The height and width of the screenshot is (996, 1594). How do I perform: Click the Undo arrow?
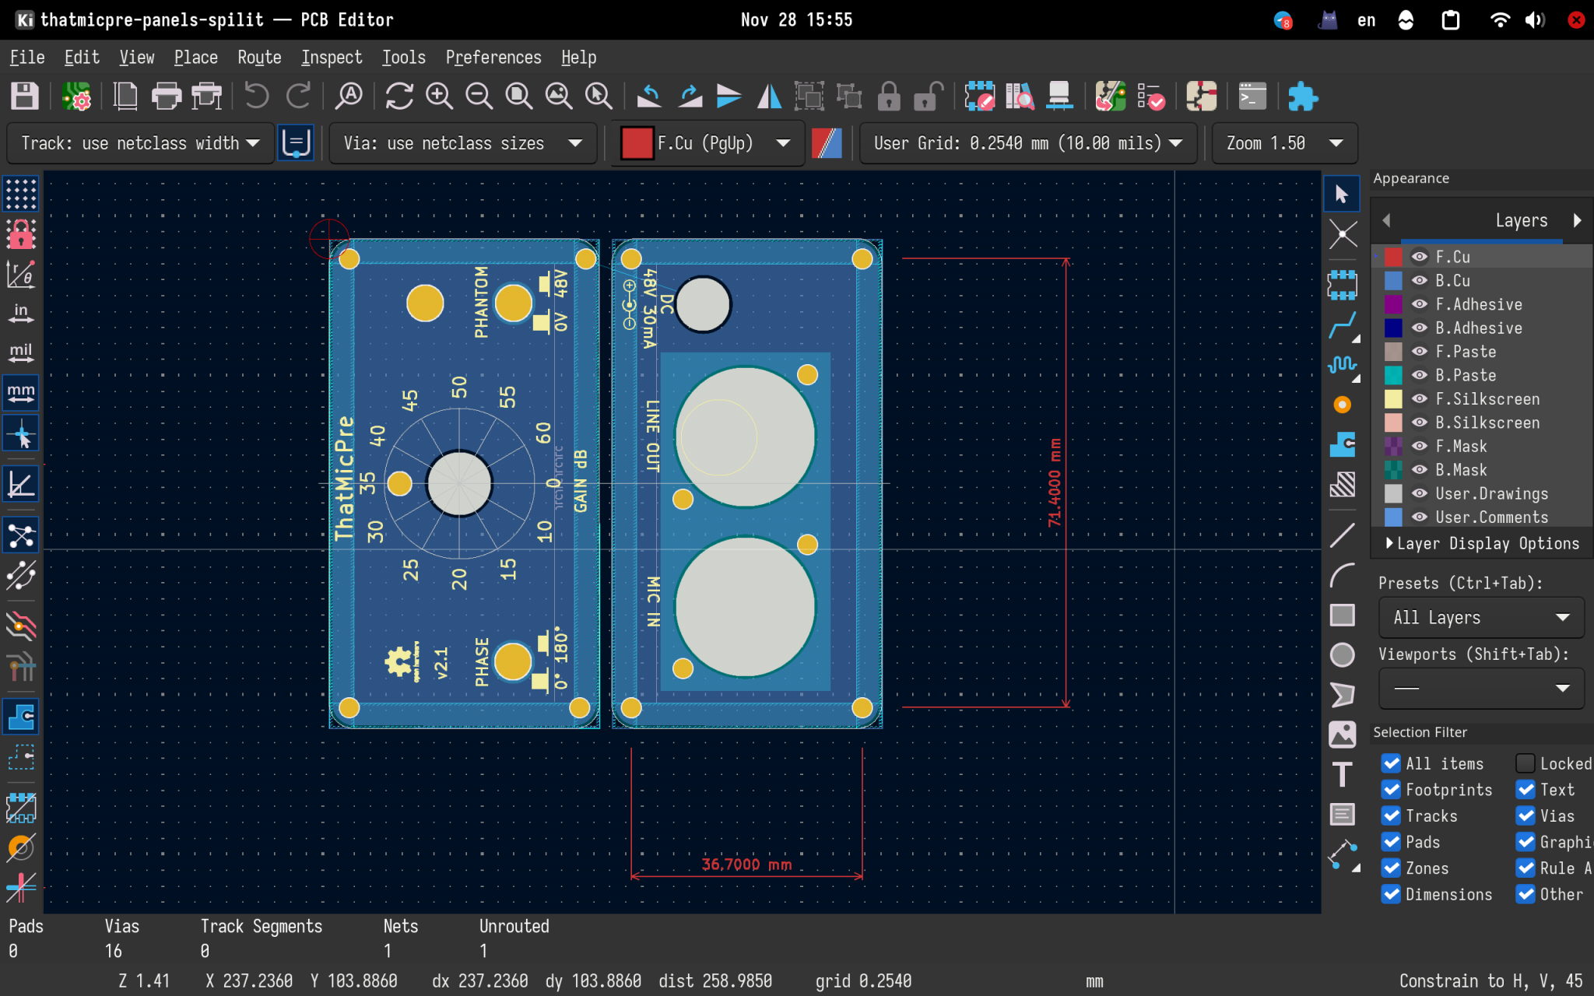(256, 96)
